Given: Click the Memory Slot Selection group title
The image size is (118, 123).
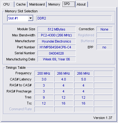Looking at the screenshot, I should coord(21,11).
